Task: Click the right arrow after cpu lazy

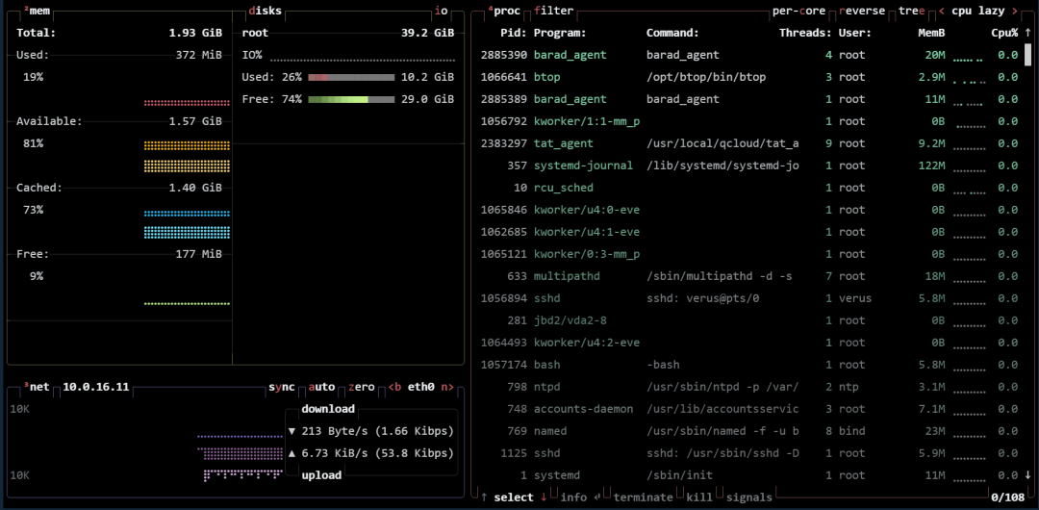Action: click(1014, 12)
